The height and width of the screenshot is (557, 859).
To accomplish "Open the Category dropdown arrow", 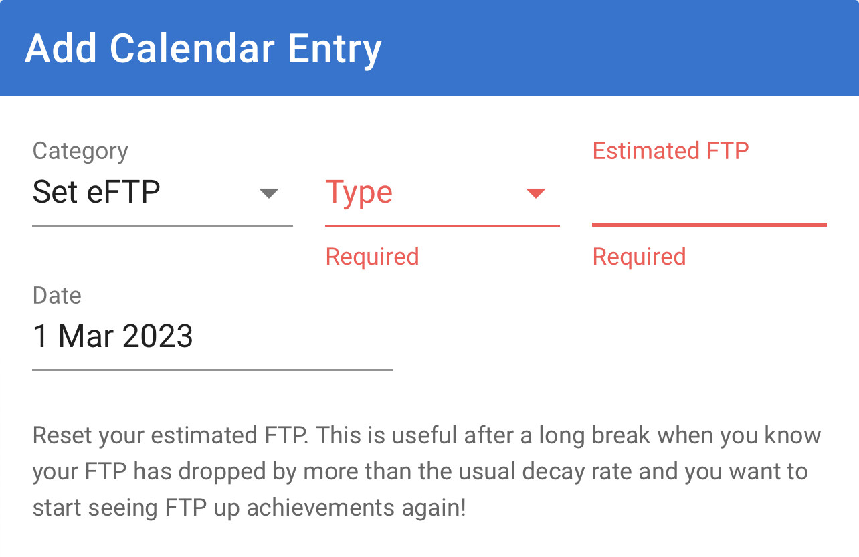I will coord(268,193).
